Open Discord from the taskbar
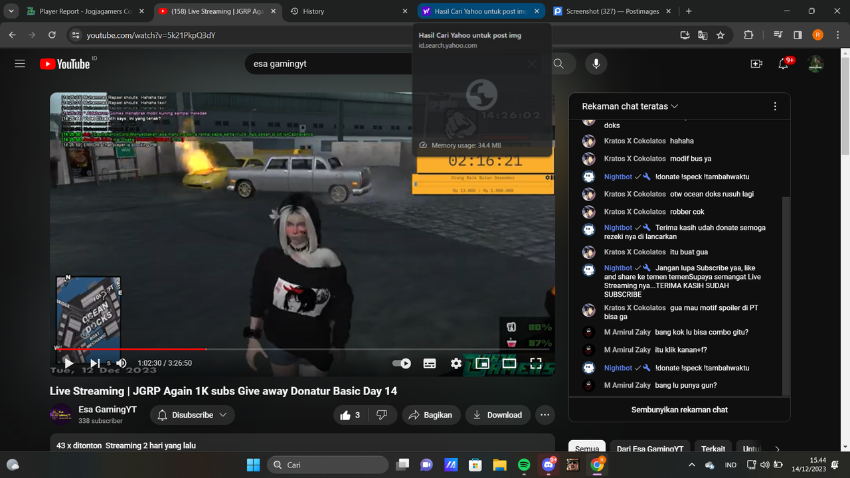The width and height of the screenshot is (850, 478). 548,465
